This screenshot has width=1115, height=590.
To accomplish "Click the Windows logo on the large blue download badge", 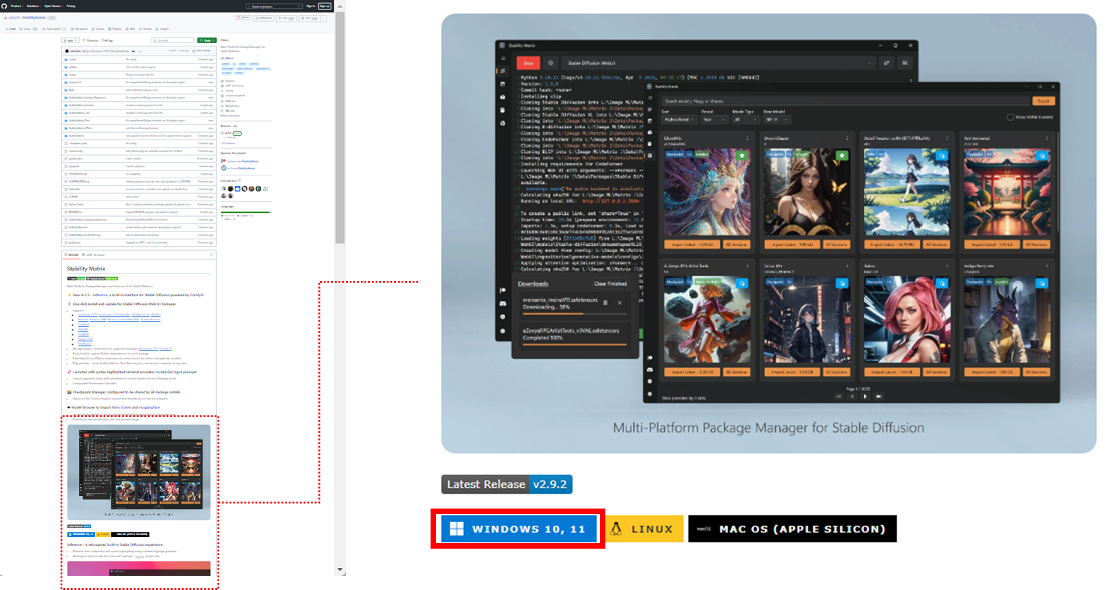I will pos(457,529).
